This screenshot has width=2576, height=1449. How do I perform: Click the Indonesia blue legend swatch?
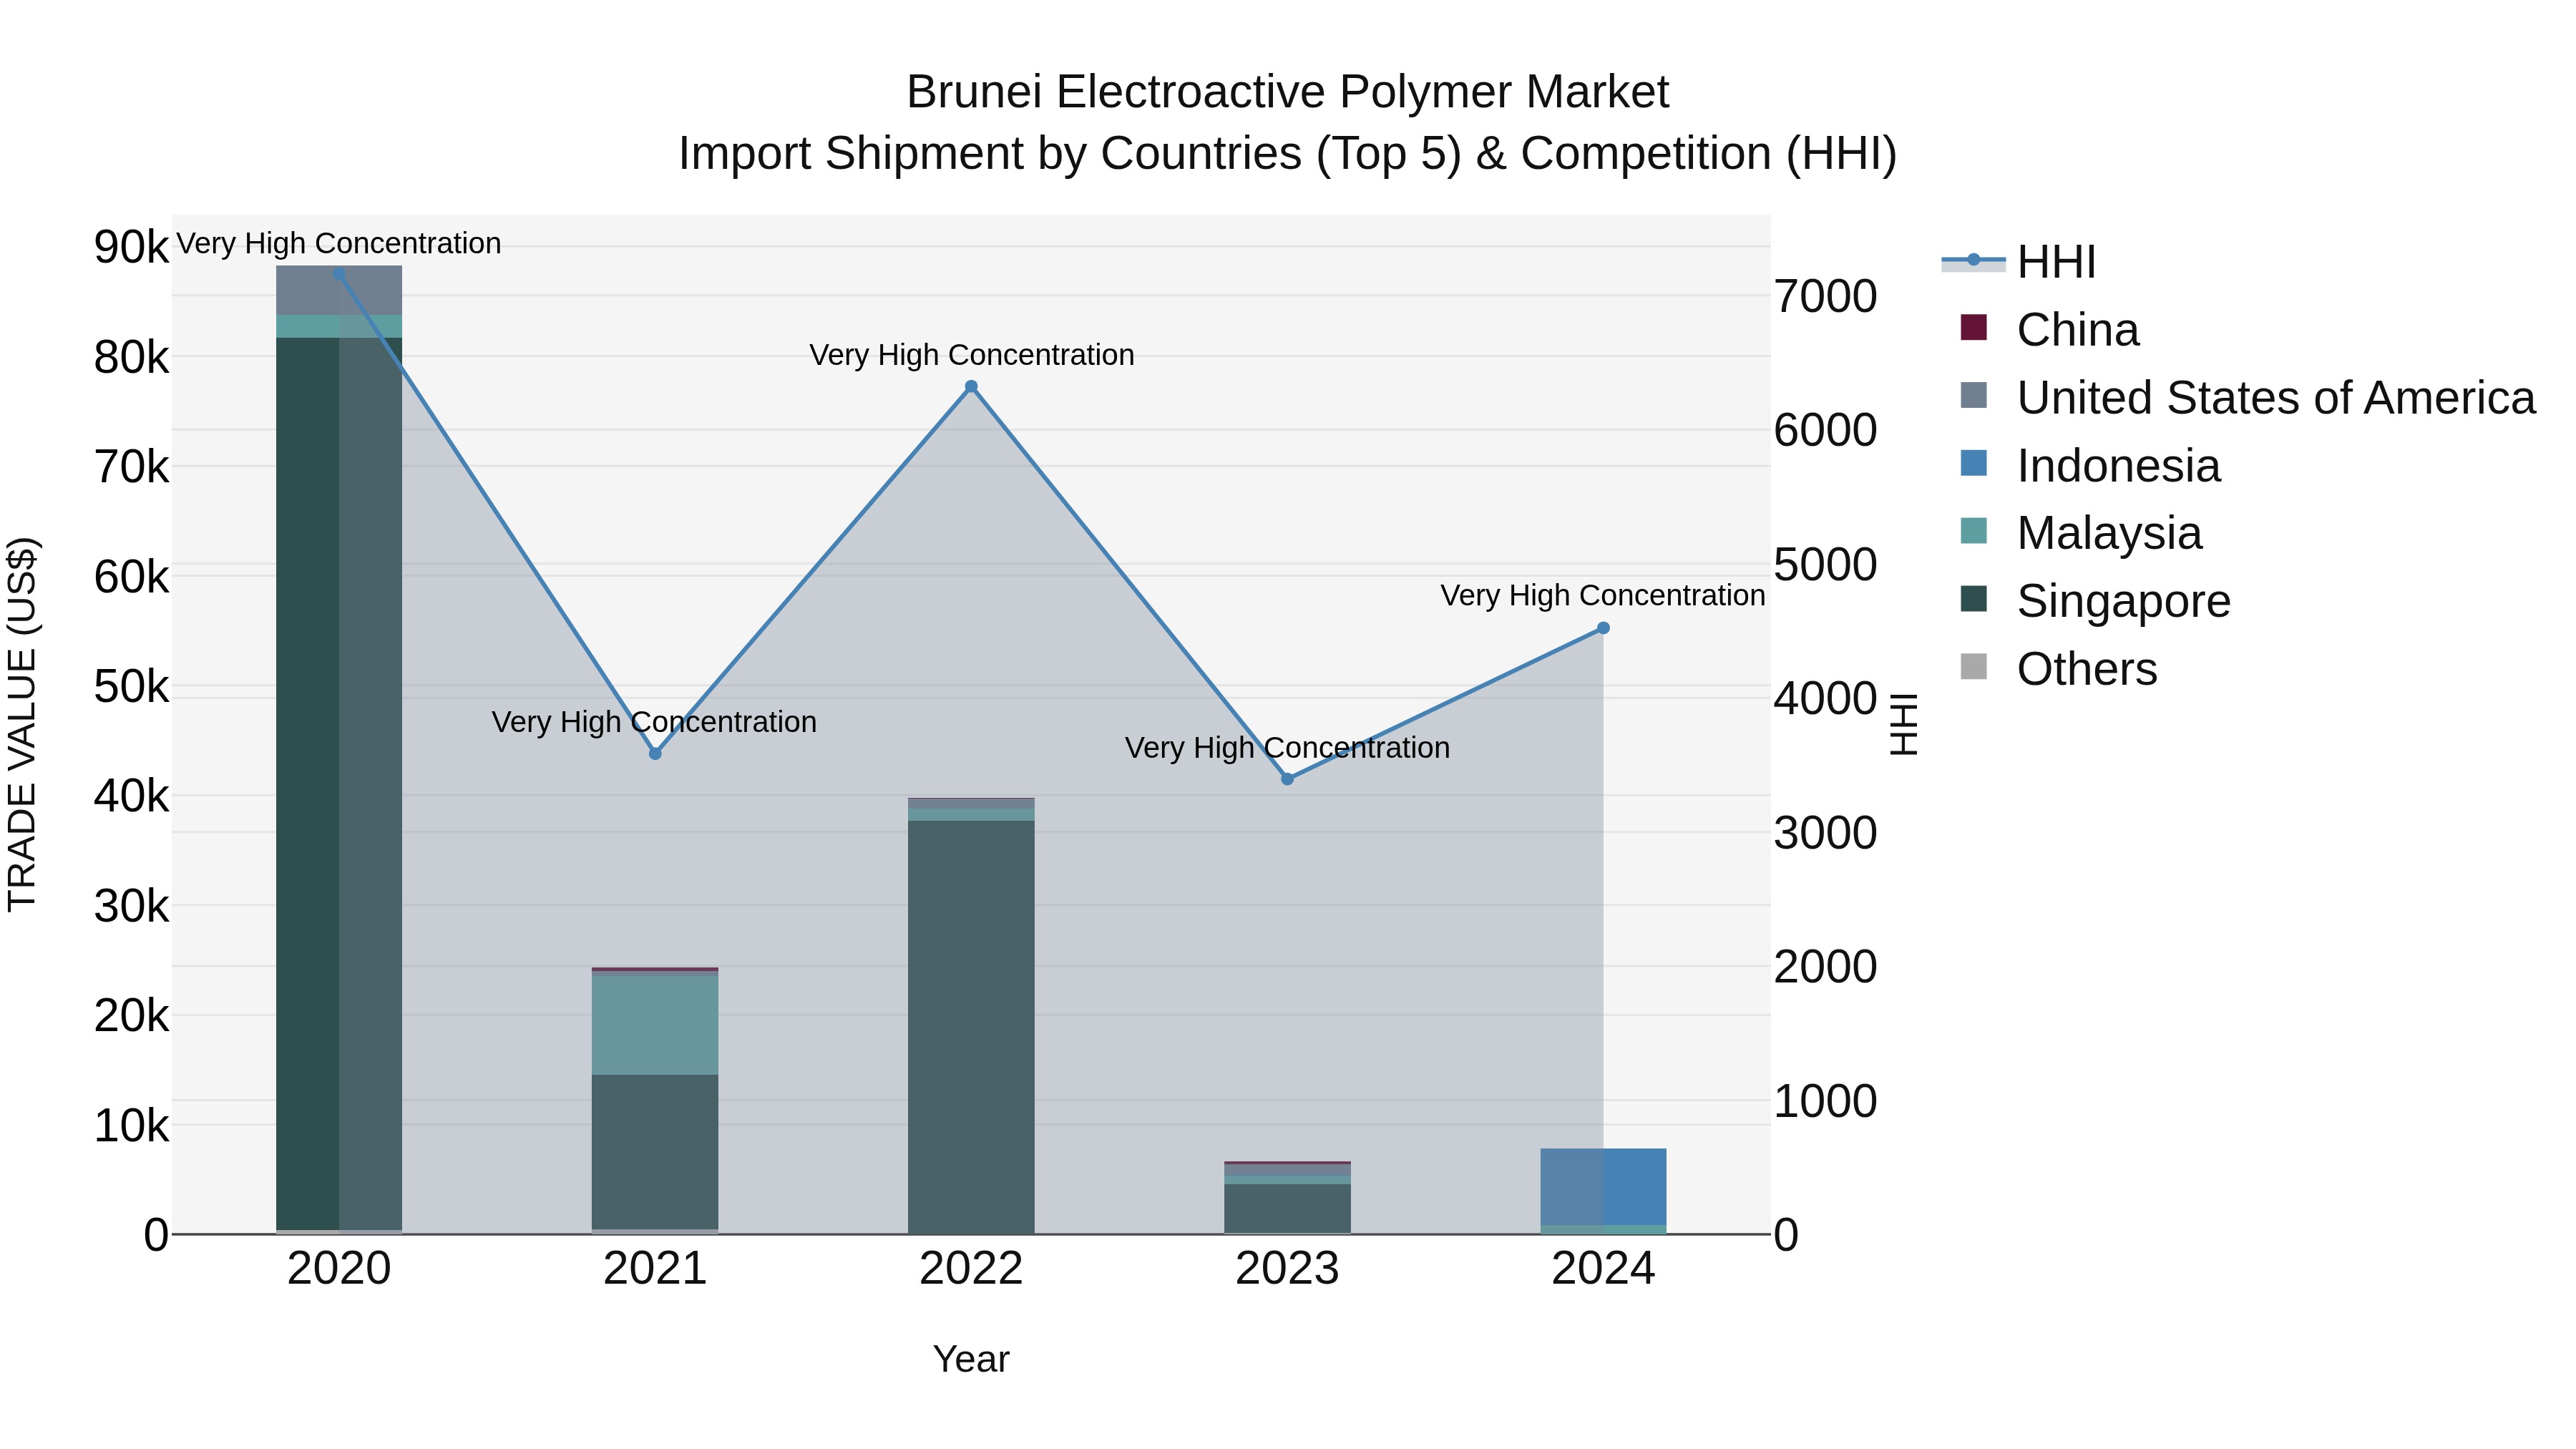click(1974, 463)
